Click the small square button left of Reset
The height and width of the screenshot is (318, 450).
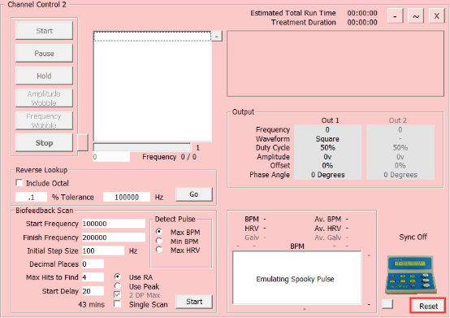387,304
